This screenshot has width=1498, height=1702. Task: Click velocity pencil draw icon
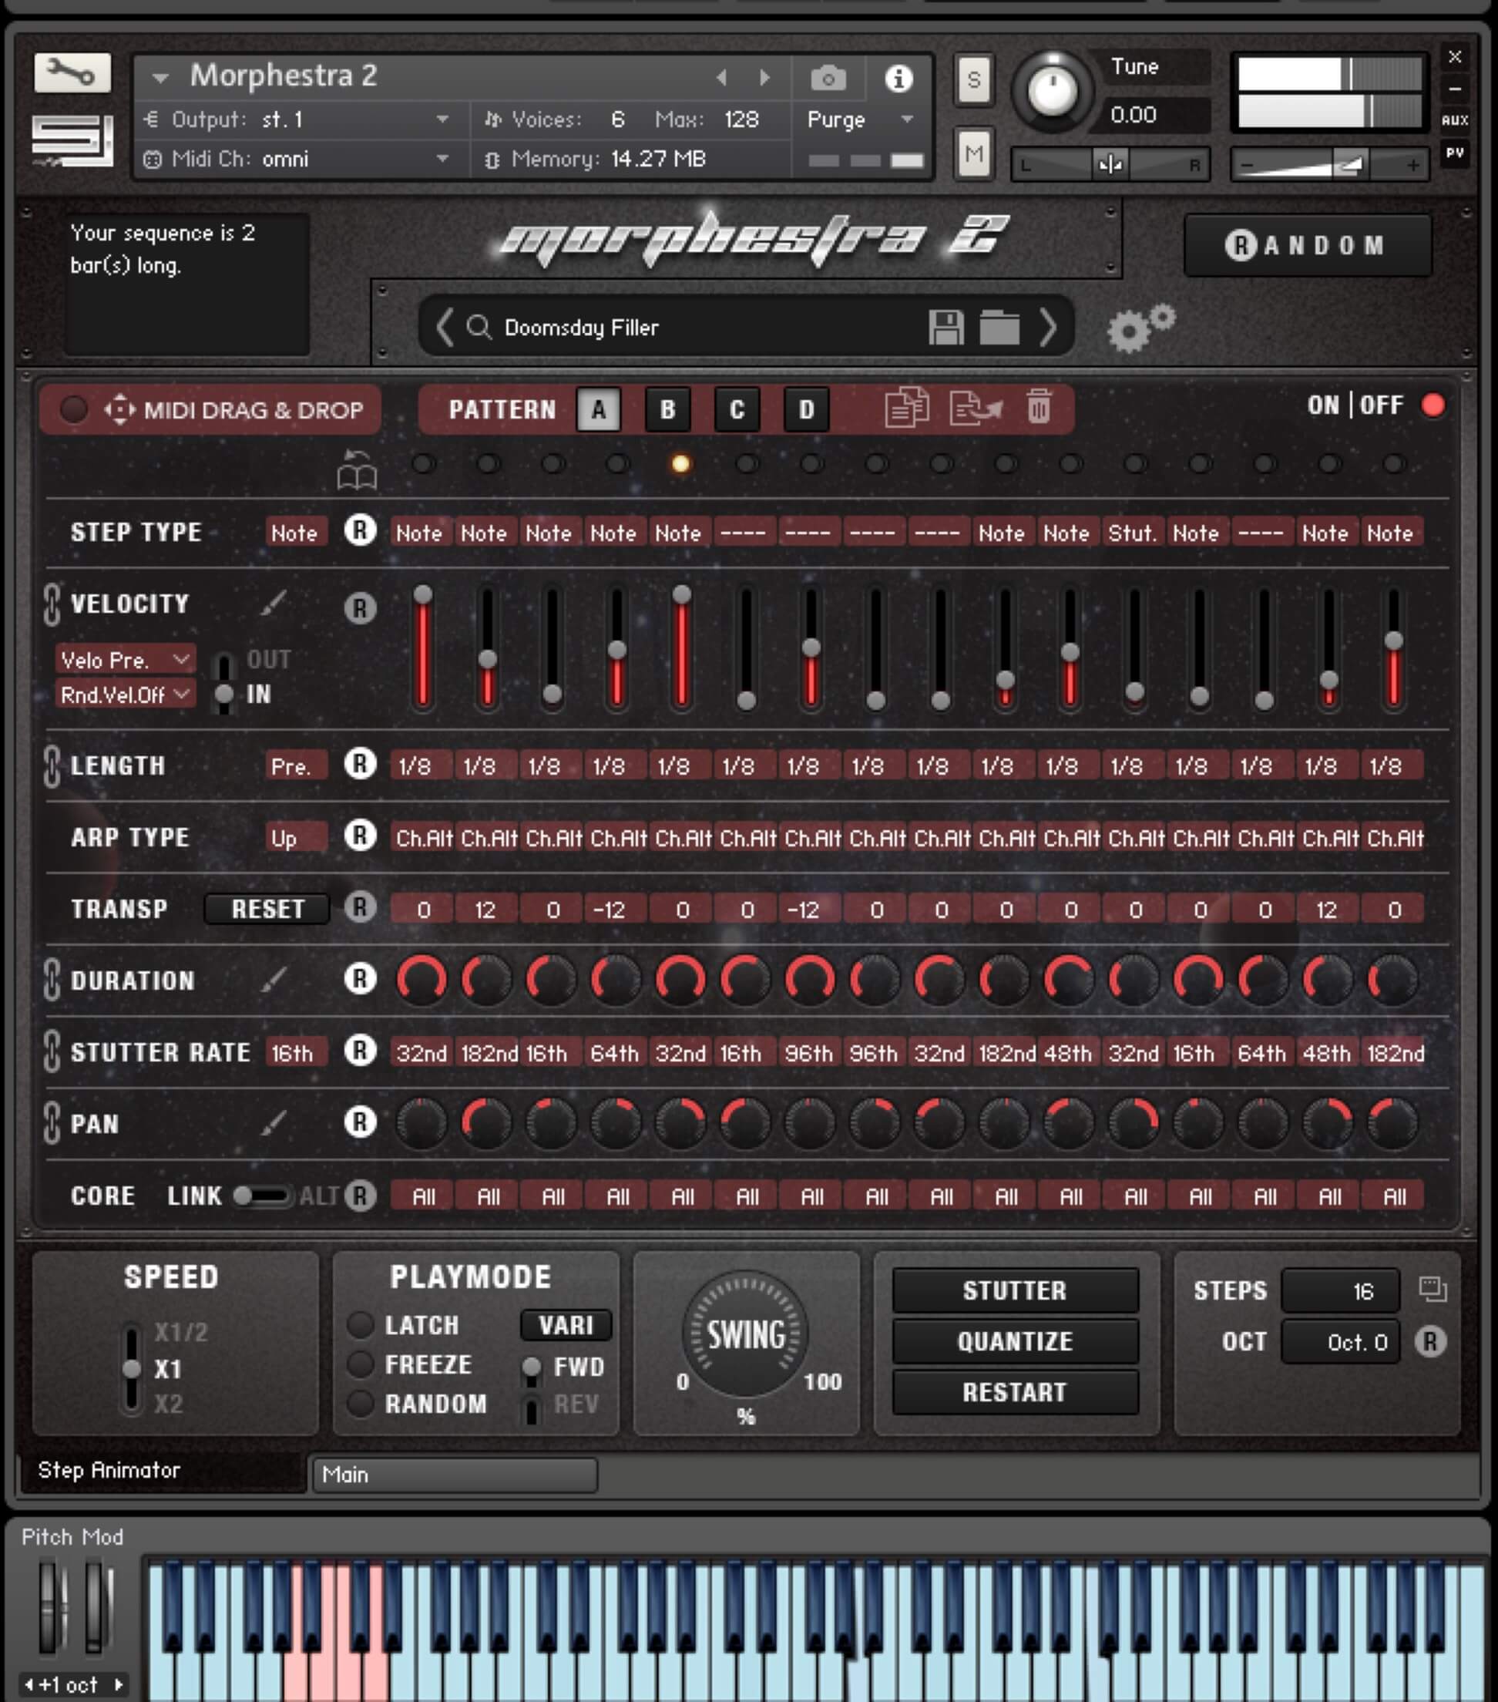point(274,603)
